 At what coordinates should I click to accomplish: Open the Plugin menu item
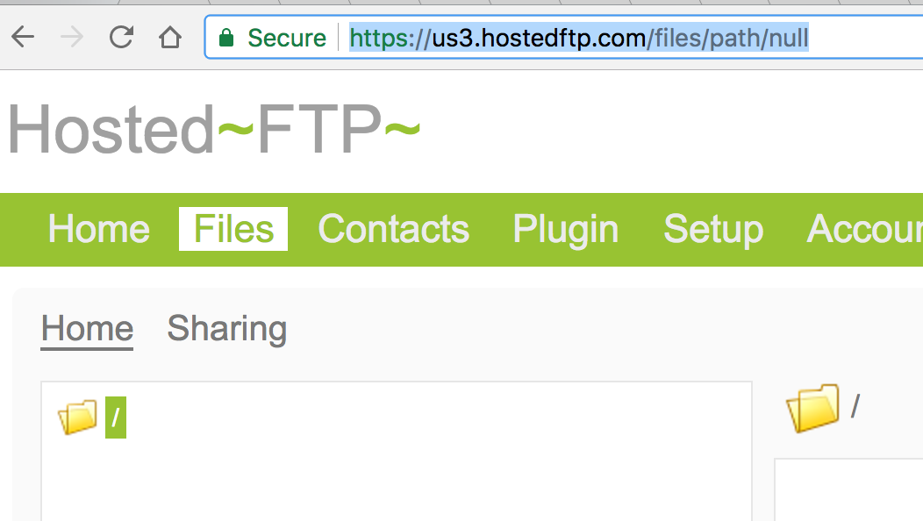[565, 229]
